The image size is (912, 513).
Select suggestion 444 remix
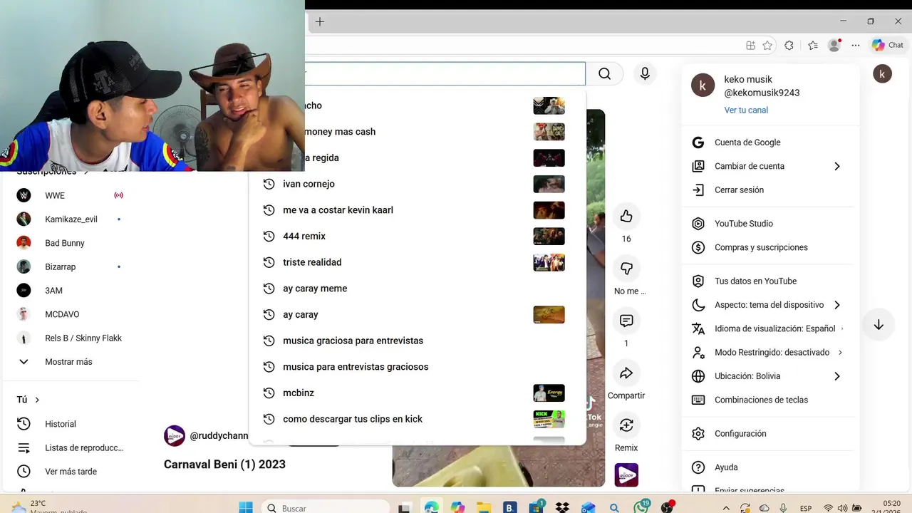[417, 236]
